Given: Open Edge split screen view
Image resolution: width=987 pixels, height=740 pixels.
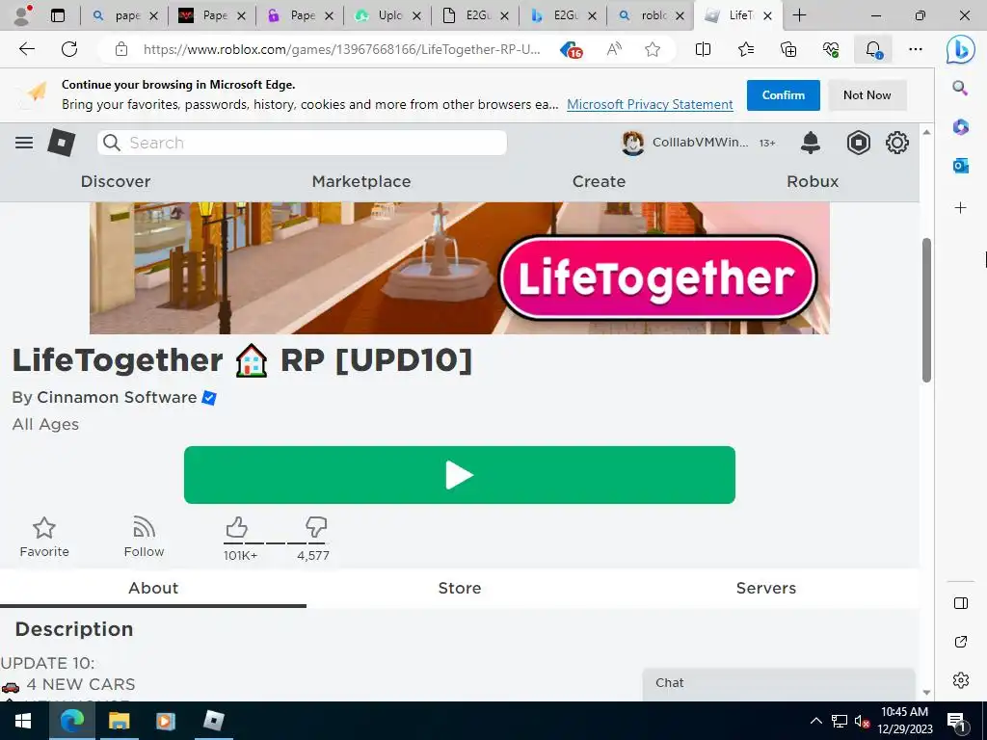Looking at the screenshot, I should (703, 49).
